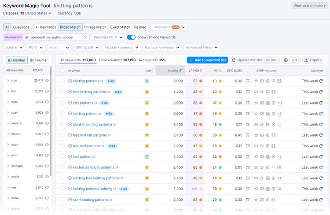Click the keyword groups sidebar scrollbar

tap(51, 121)
